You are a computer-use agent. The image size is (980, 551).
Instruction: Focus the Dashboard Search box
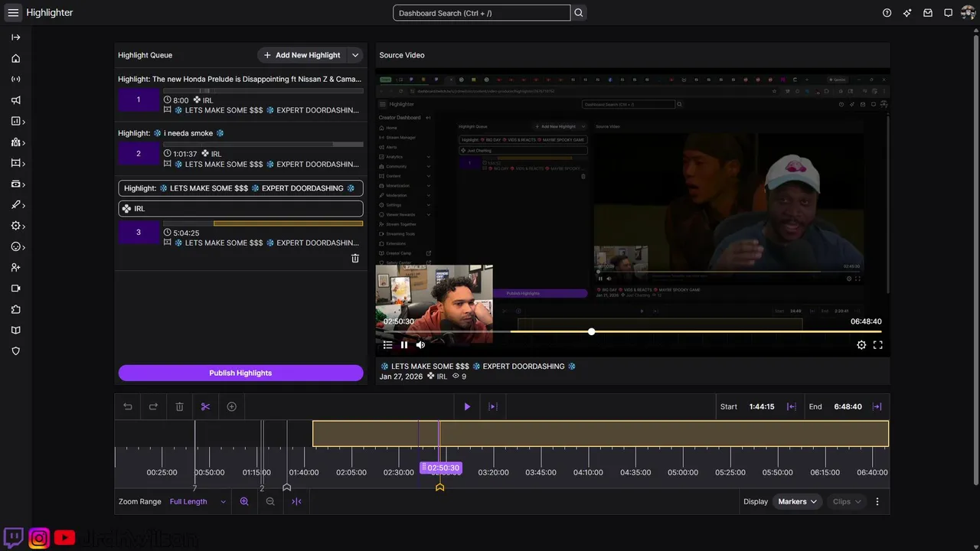pos(482,13)
